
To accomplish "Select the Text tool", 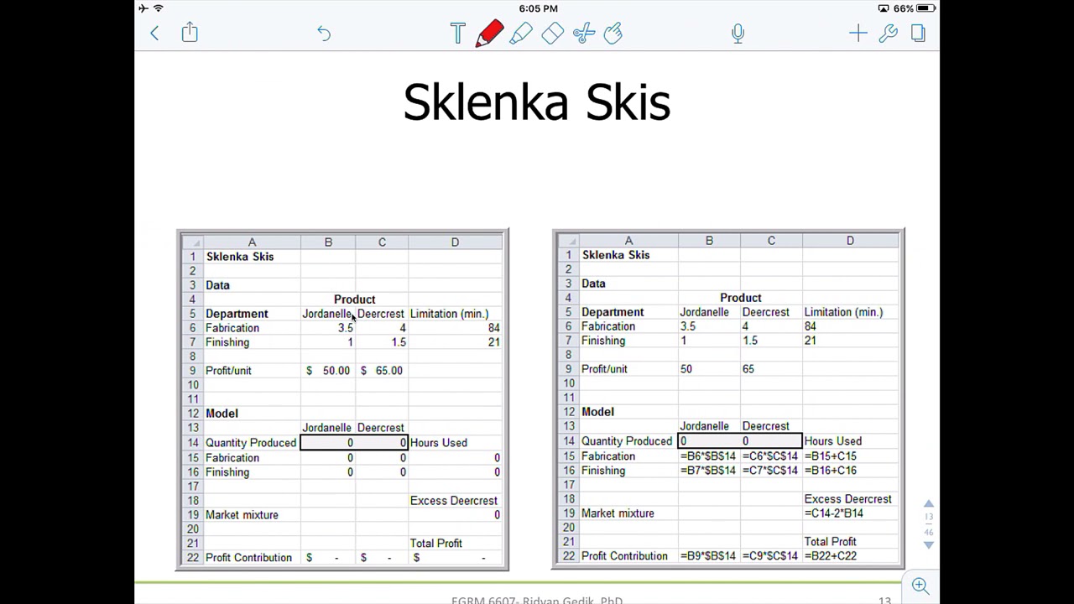I will tap(457, 34).
